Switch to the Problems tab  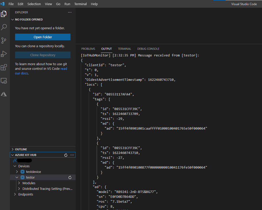coord(88,49)
